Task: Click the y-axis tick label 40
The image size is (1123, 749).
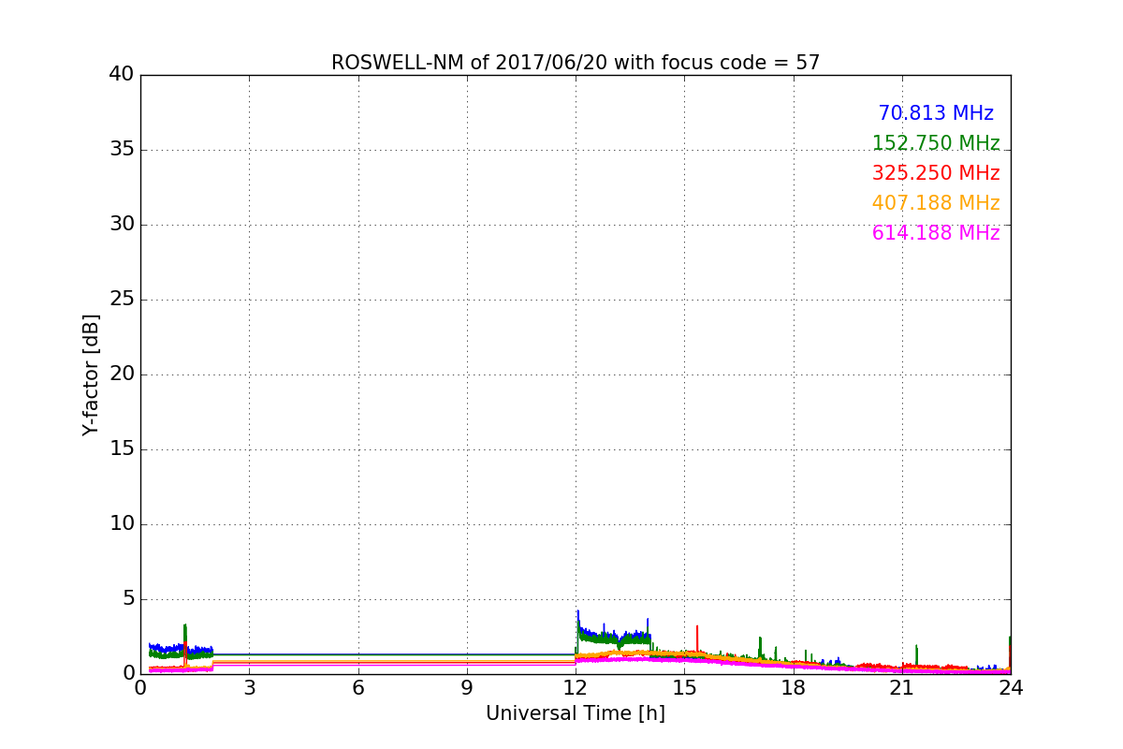Action: click(x=122, y=75)
